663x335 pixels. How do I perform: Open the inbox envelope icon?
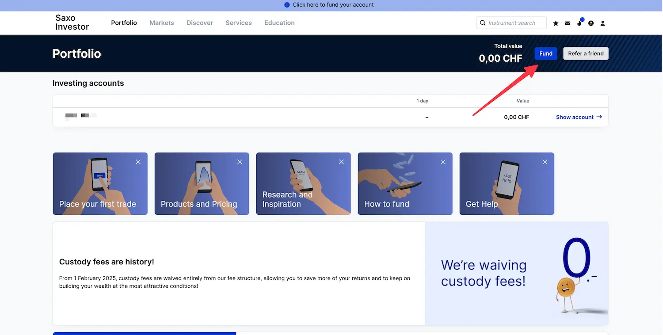(568, 23)
